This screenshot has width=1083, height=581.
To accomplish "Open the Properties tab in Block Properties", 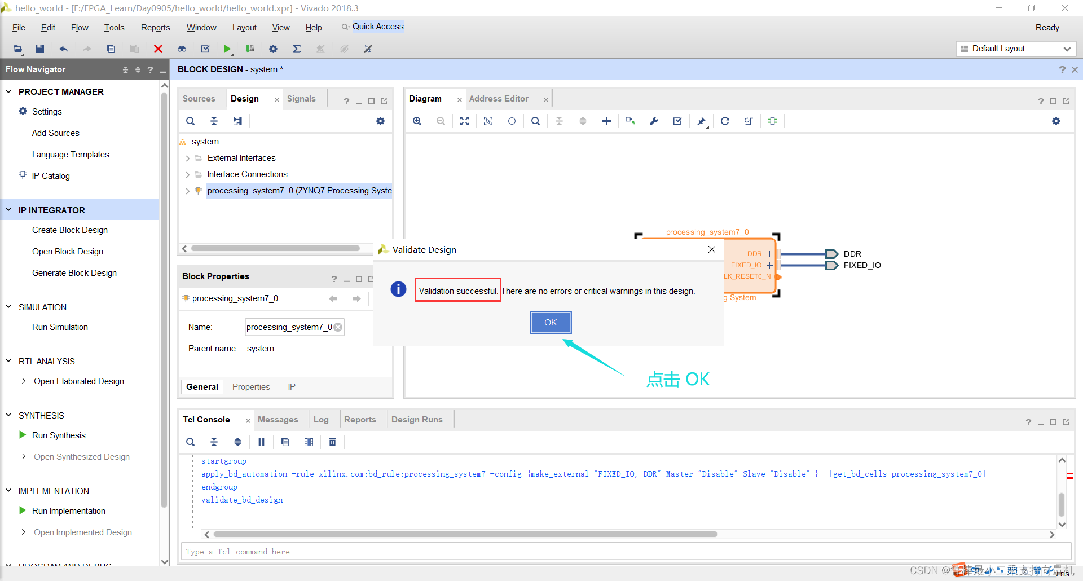I will (251, 387).
